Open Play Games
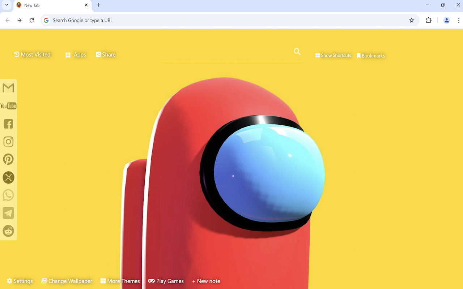 (166, 281)
